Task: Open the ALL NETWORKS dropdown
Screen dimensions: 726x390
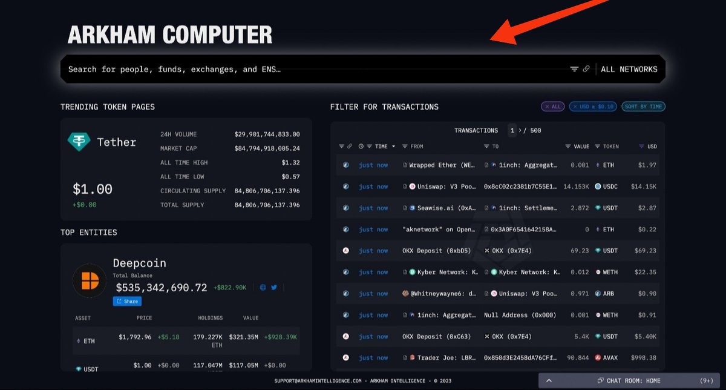Action: [629, 69]
